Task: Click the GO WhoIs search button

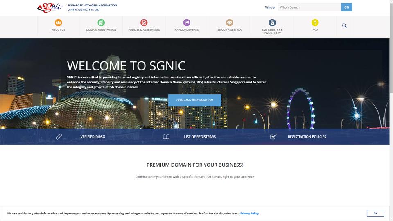Action: 346,7
